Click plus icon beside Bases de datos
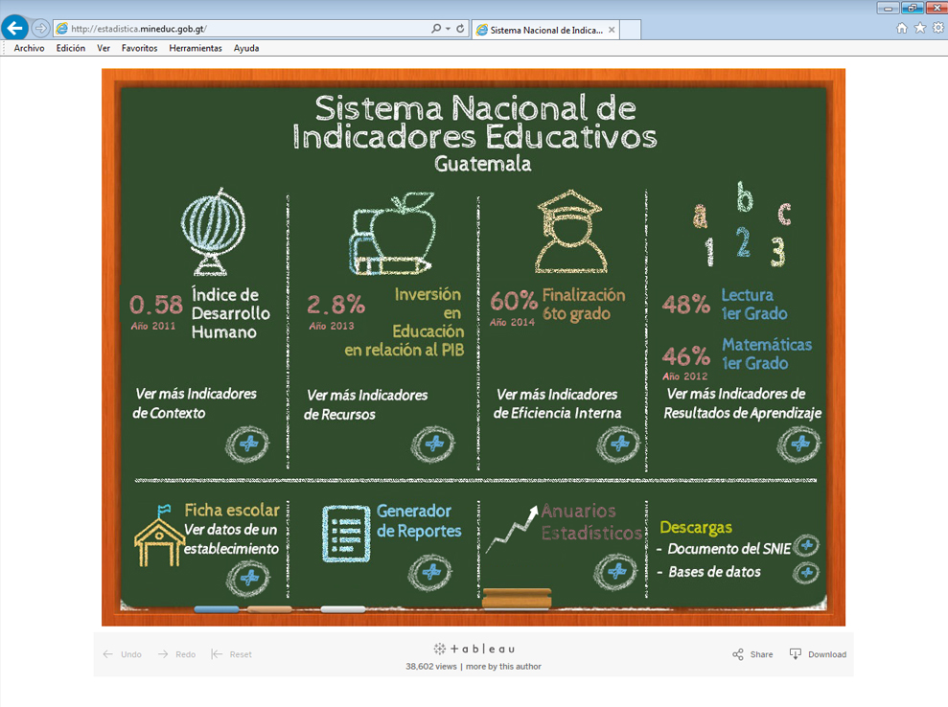 click(x=807, y=573)
